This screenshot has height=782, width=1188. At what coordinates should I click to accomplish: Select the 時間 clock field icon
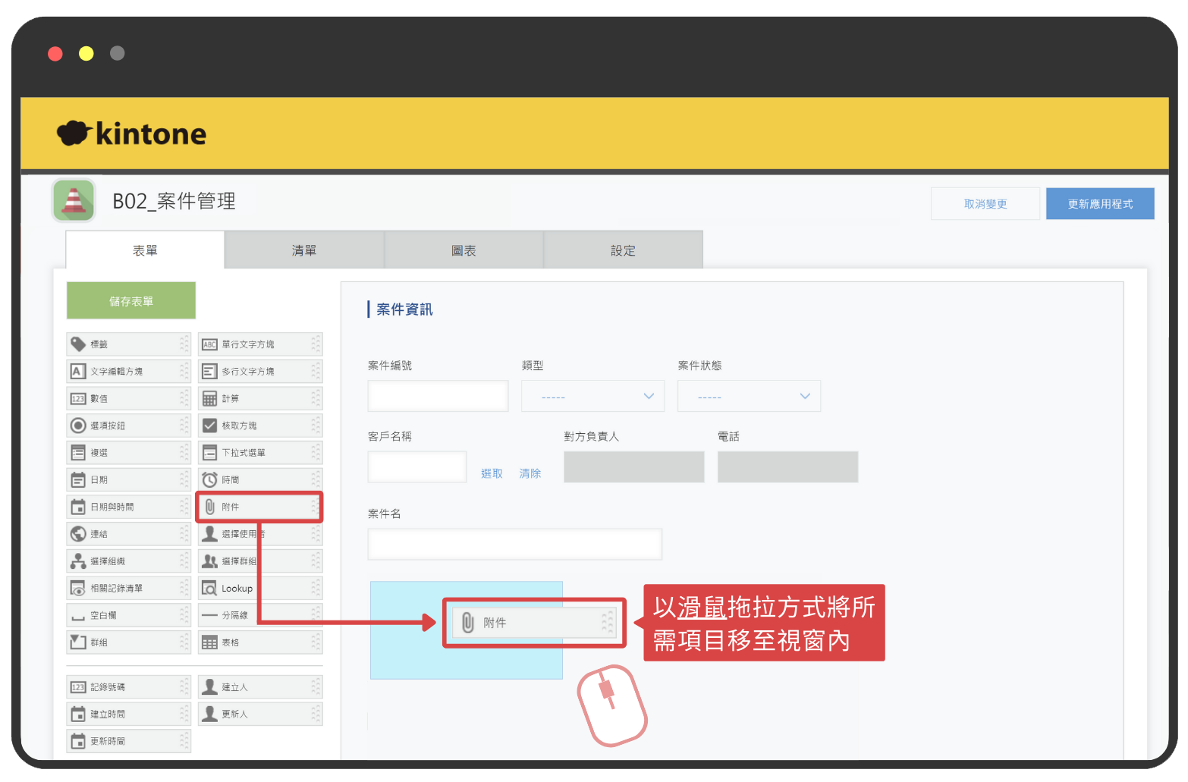[x=209, y=480]
